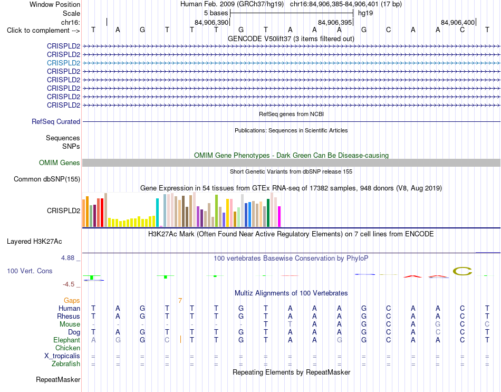
Task: Click the orange insertion bar in Elephant row
Action: [180, 339]
